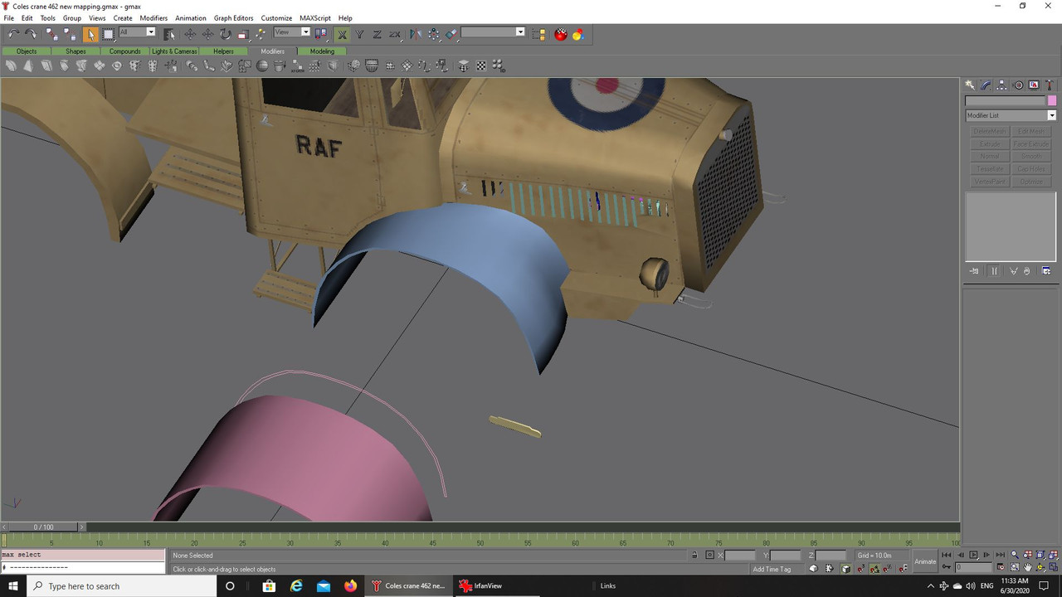This screenshot has width=1062, height=597.
Task: Open the MAXScript menu
Action: [315, 17]
